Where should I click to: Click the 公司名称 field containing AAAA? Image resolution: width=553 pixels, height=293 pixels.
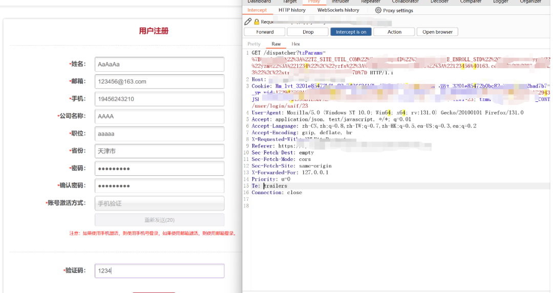point(159,116)
